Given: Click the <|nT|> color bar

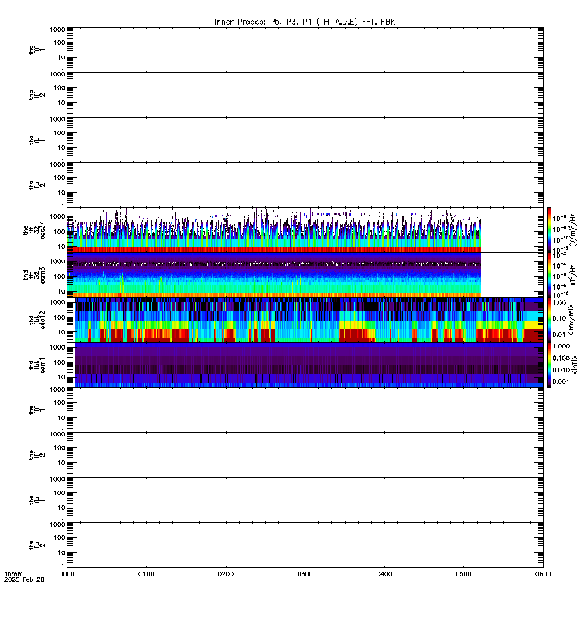Looking at the screenshot, I should (x=549, y=365).
